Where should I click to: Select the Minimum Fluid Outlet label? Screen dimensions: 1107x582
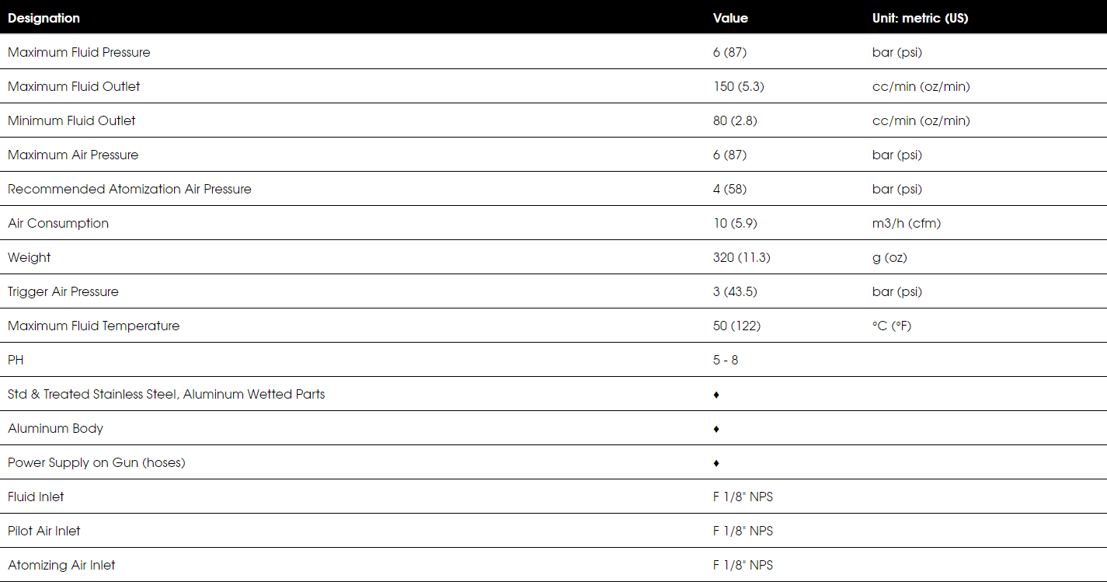tap(71, 120)
